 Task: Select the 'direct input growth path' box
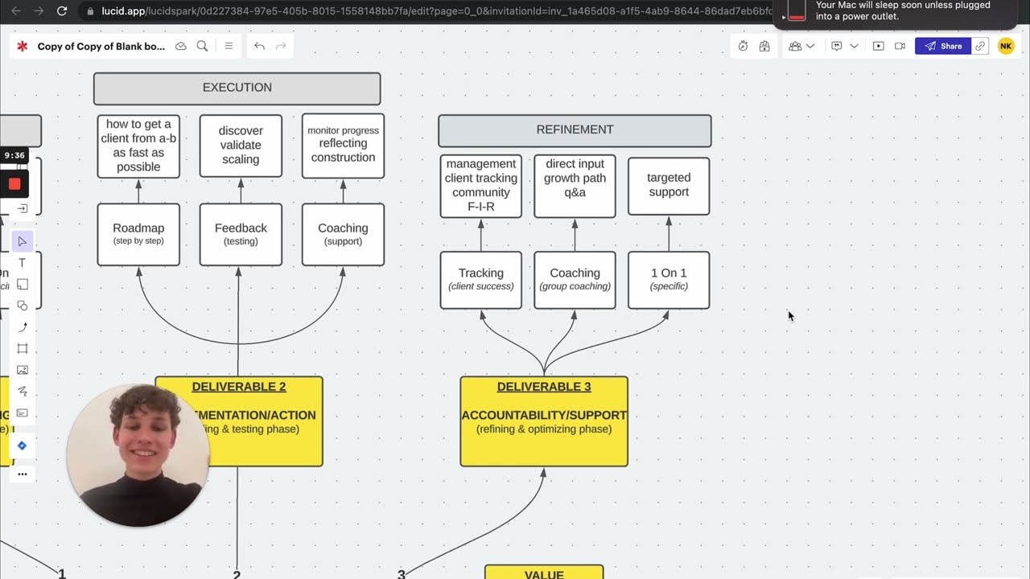(575, 186)
